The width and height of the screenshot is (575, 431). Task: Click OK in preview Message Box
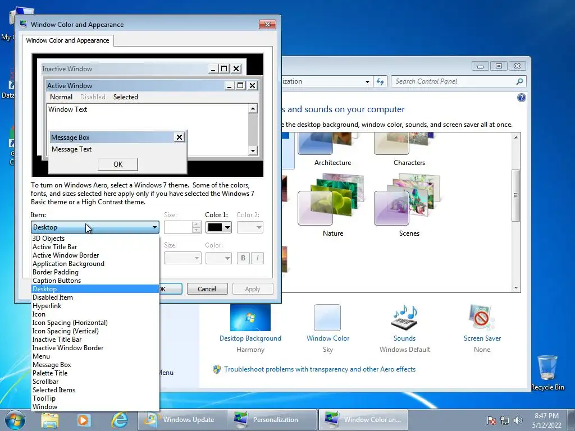pyautogui.click(x=118, y=164)
